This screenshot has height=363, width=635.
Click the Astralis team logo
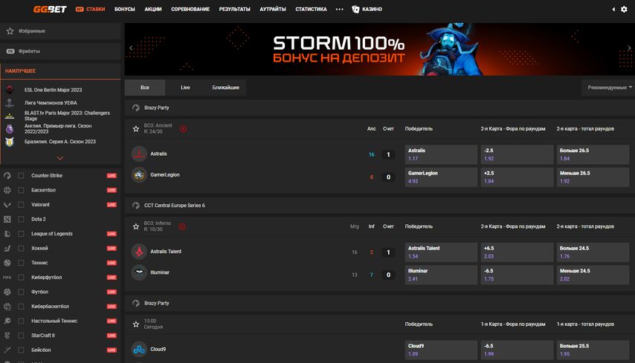pyautogui.click(x=139, y=154)
